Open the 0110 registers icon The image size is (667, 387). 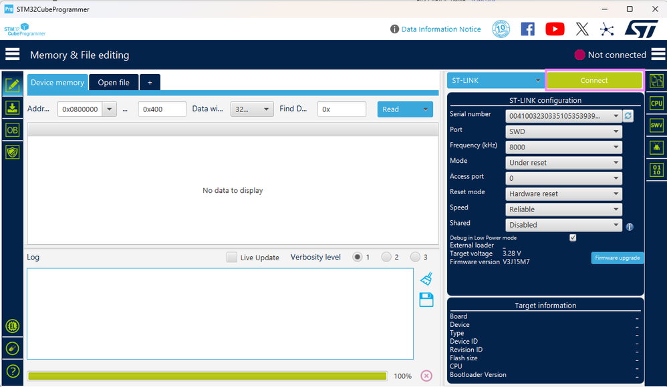(x=656, y=169)
